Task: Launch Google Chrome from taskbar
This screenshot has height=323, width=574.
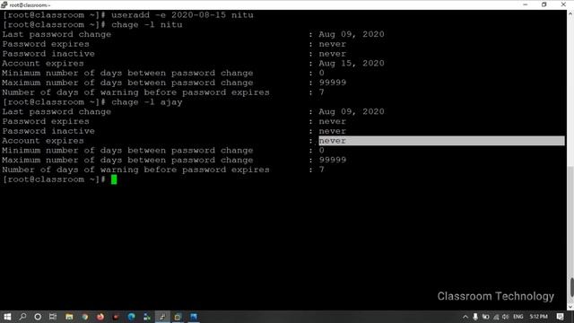Action: [85, 317]
